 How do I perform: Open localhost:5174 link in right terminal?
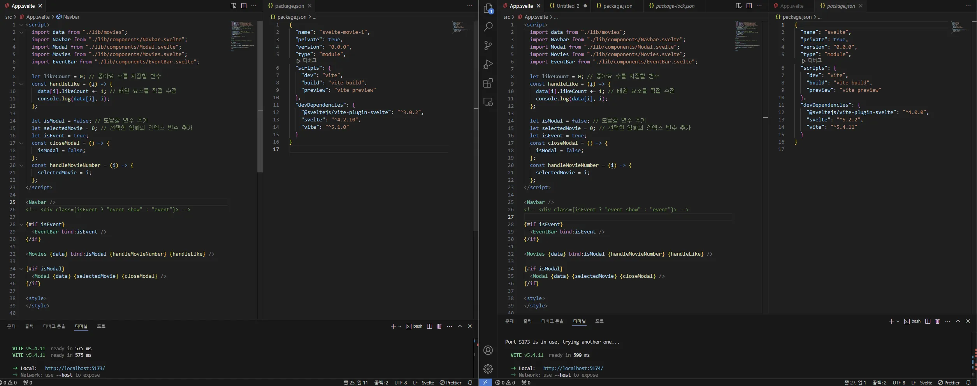573,368
